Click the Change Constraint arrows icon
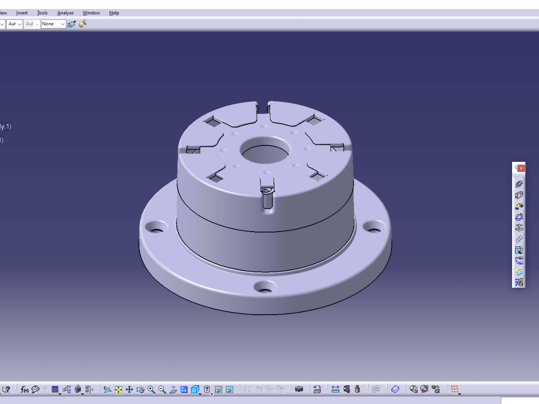Screen dimensions: 539x404 [x=519, y=272]
